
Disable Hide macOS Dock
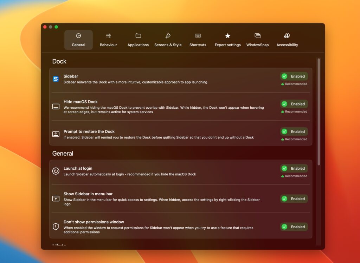click(x=294, y=104)
